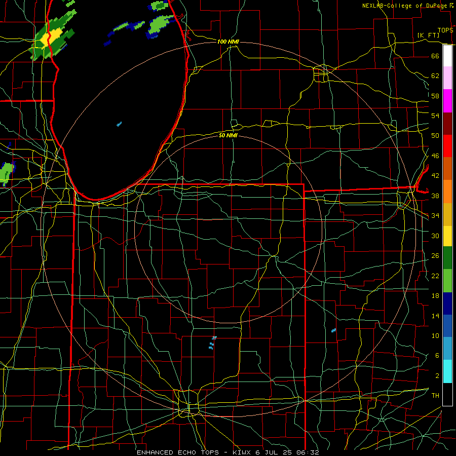Click the "26" legend value
Screen dimensions: 456x456
coord(435,256)
